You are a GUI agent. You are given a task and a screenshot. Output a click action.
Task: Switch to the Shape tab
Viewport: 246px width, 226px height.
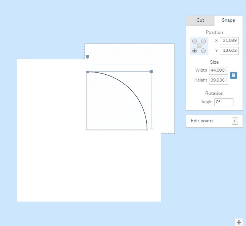(228, 21)
